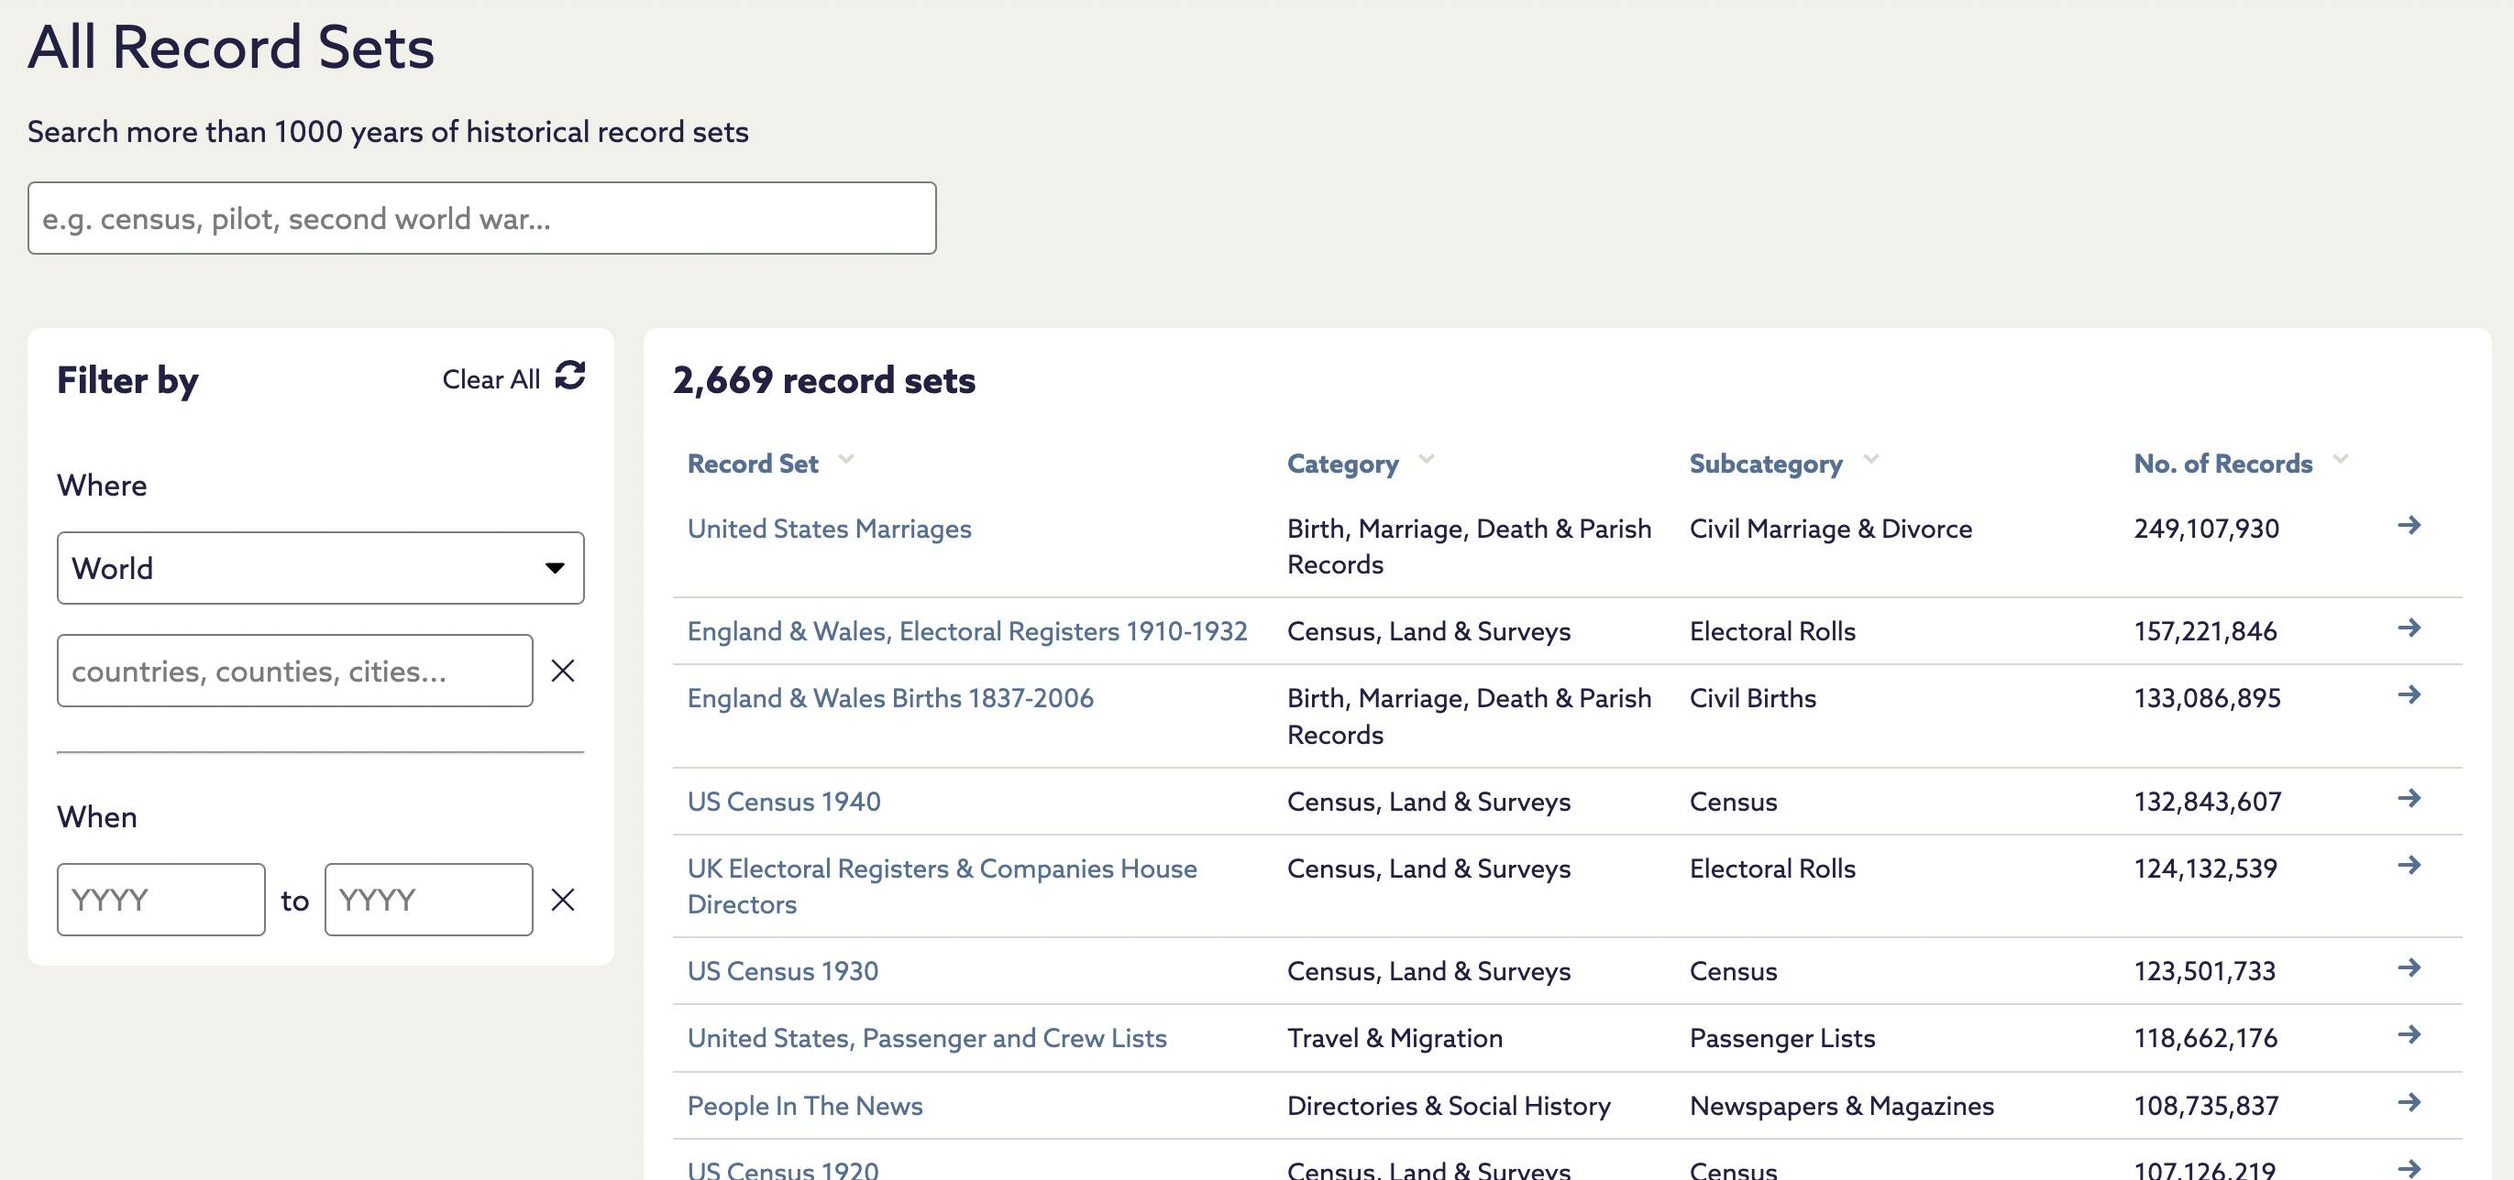Click arrow for Passenger and Crew Lists
This screenshot has width=2514, height=1180.
click(x=2409, y=1034)
